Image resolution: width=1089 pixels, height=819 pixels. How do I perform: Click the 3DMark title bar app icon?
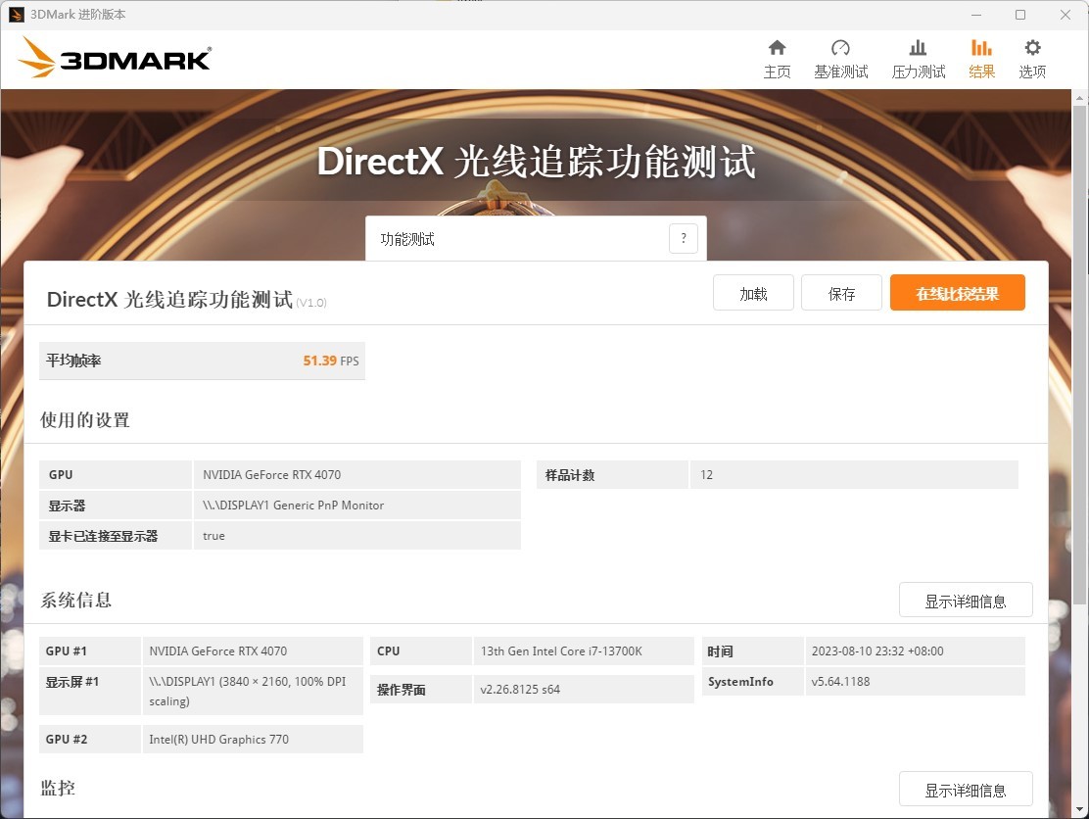click(x=16, y=15)
